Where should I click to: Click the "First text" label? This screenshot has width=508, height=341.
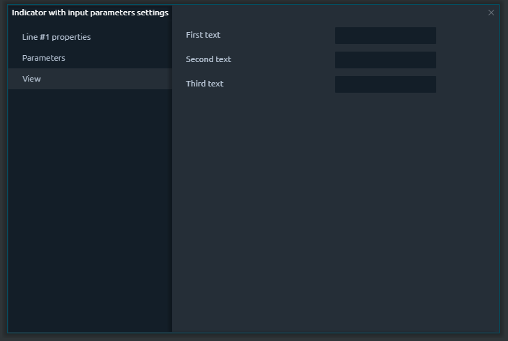(203, 35)
